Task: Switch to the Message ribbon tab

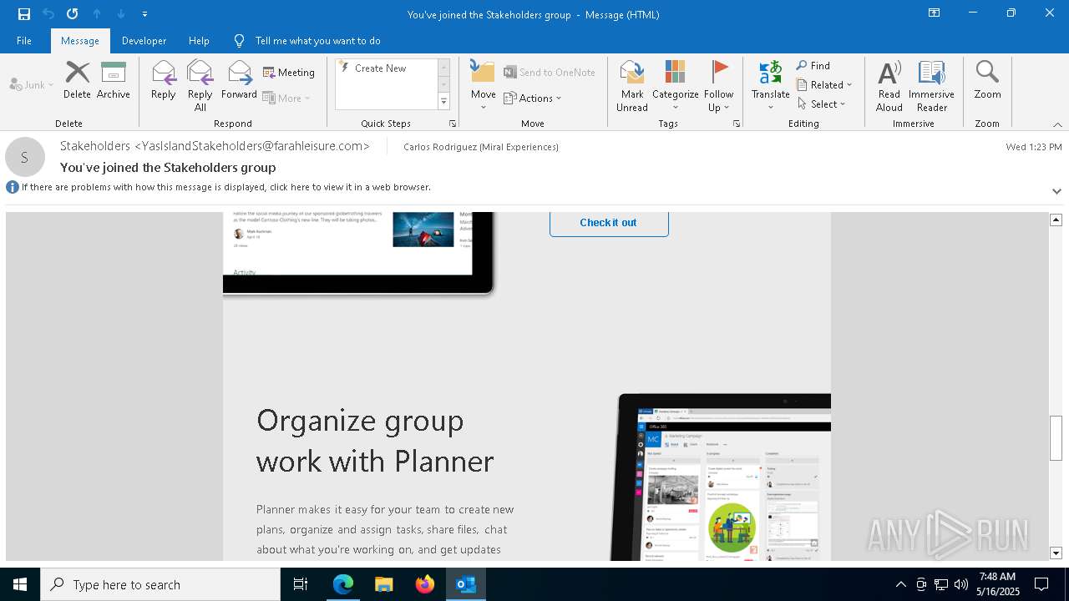Action: [80, 40]
